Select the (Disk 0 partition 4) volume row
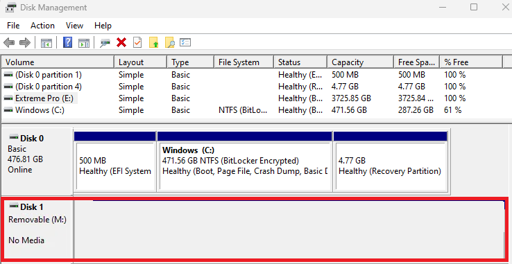 point(49,87)
